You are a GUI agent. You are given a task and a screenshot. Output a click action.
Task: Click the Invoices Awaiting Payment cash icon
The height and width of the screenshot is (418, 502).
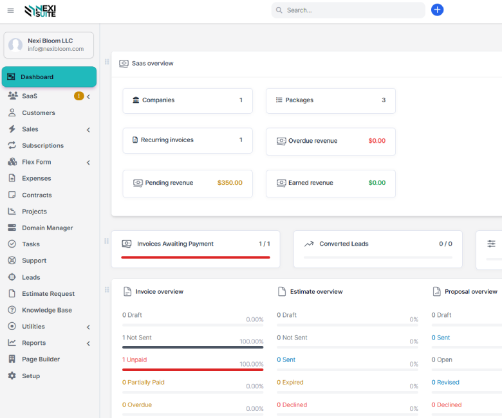point(126,244)
